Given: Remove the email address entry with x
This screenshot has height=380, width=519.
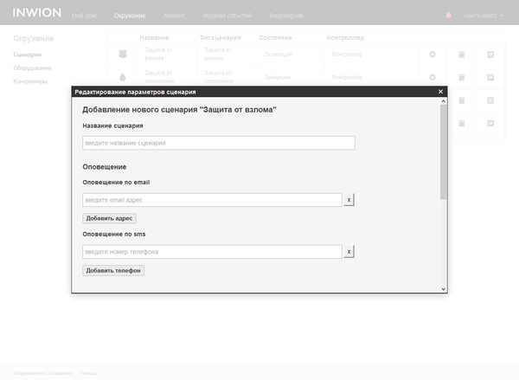Looking at the screenshot, I should pyautogui.click(x=349, y=200).
